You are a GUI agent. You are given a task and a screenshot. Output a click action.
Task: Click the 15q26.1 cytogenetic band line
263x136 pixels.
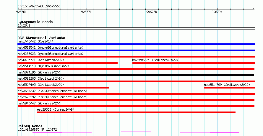point(136,29)
